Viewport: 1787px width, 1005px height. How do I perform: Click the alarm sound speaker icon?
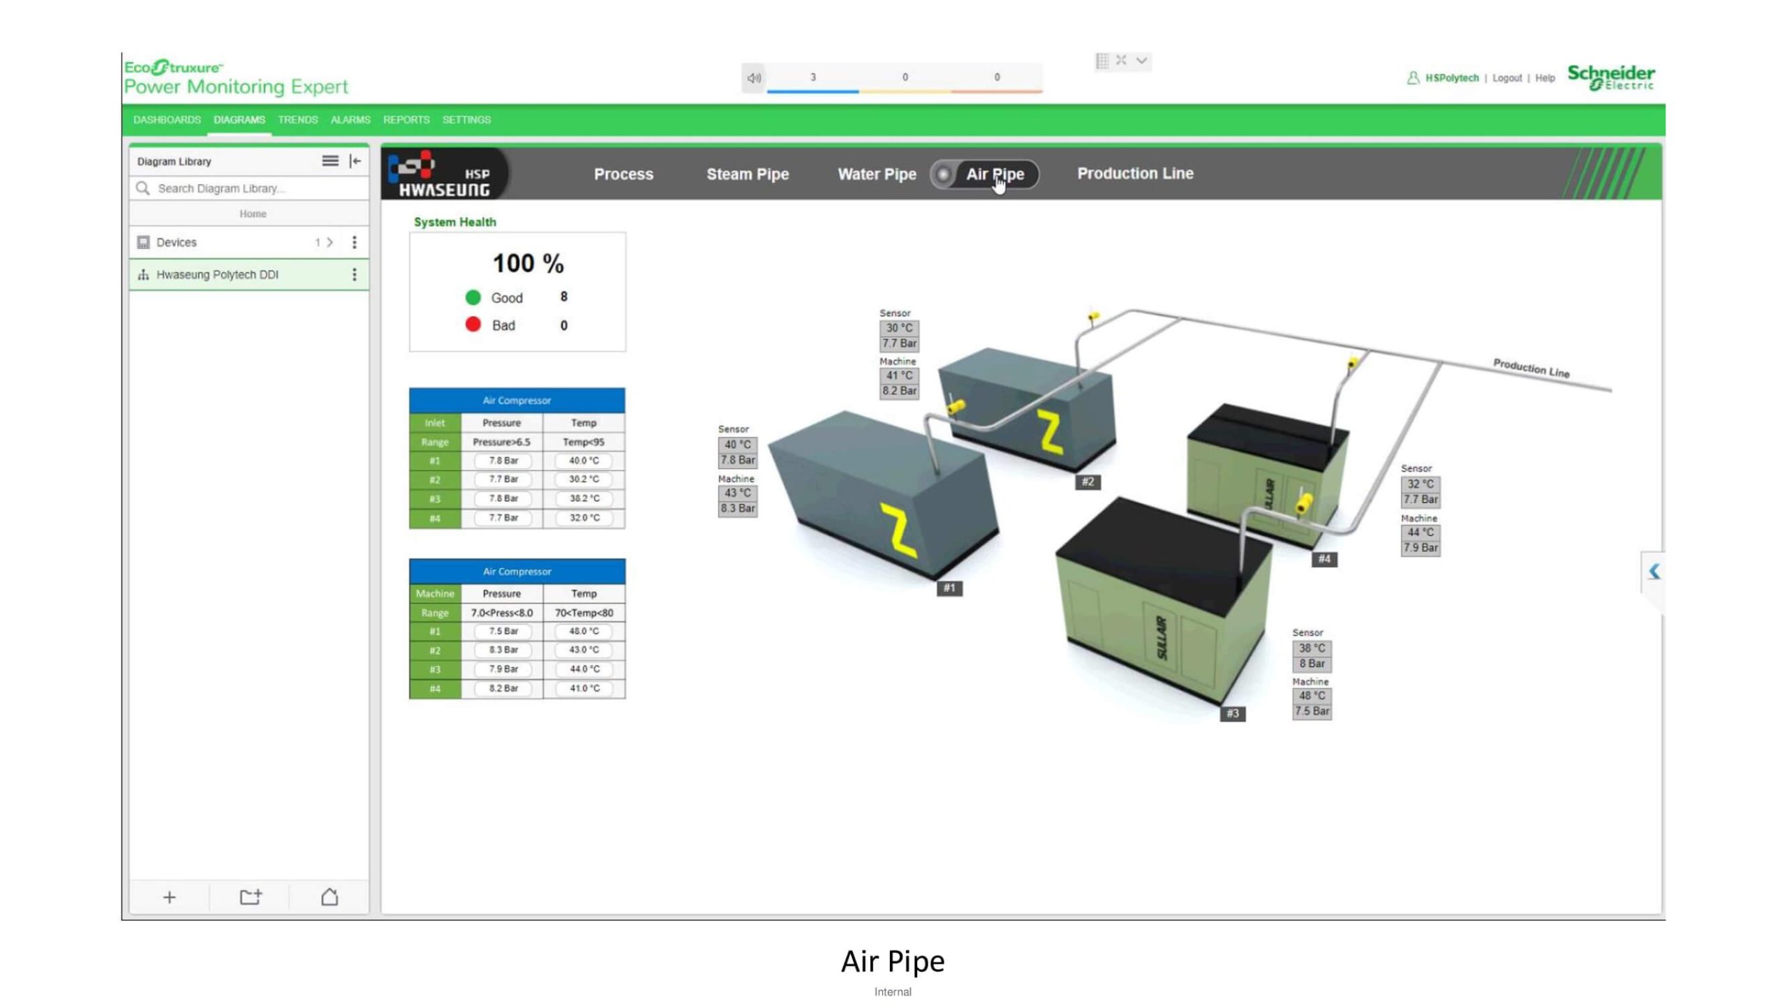click(754, 77)
